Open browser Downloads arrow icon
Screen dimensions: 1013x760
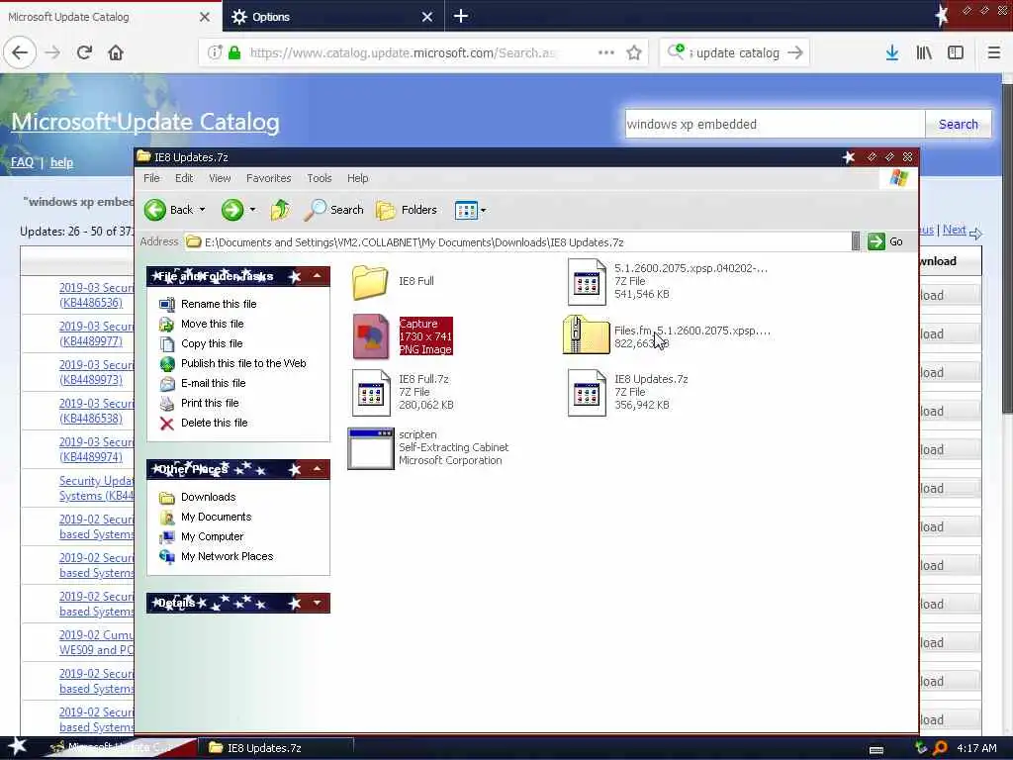892,52
